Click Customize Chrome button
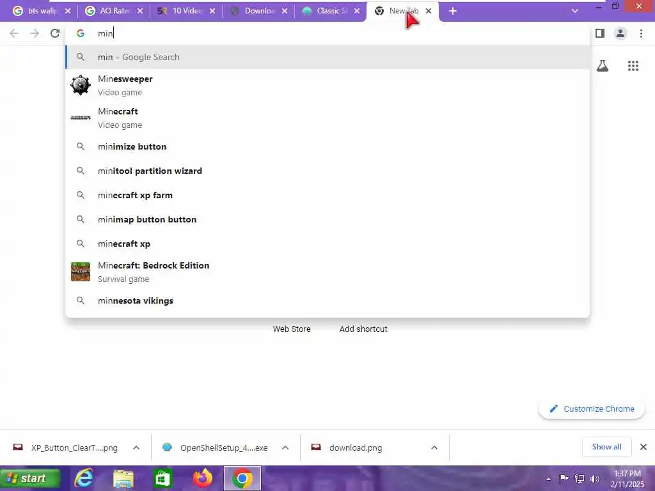Screen dimensions: 655x491 592,409
